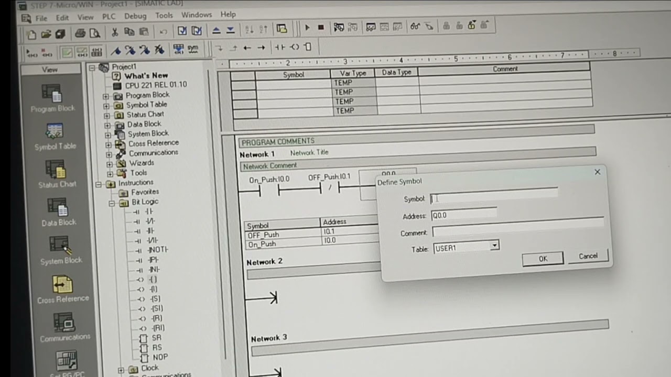Click the Undo arrow icon
671x377 pixels.
pos(163,31)
